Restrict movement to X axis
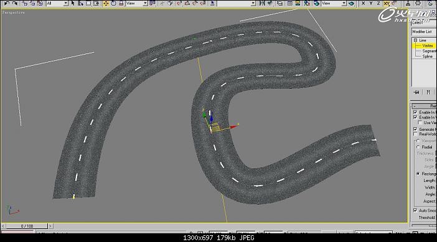 [x=363, y=3]
